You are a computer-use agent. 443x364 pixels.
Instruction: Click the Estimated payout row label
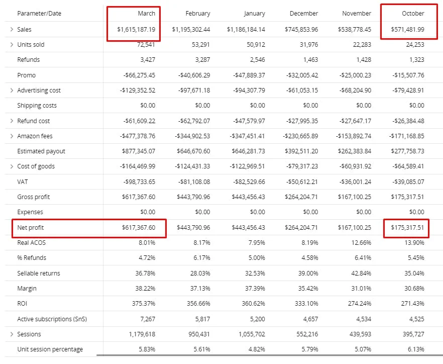click(x=41, y=151)
